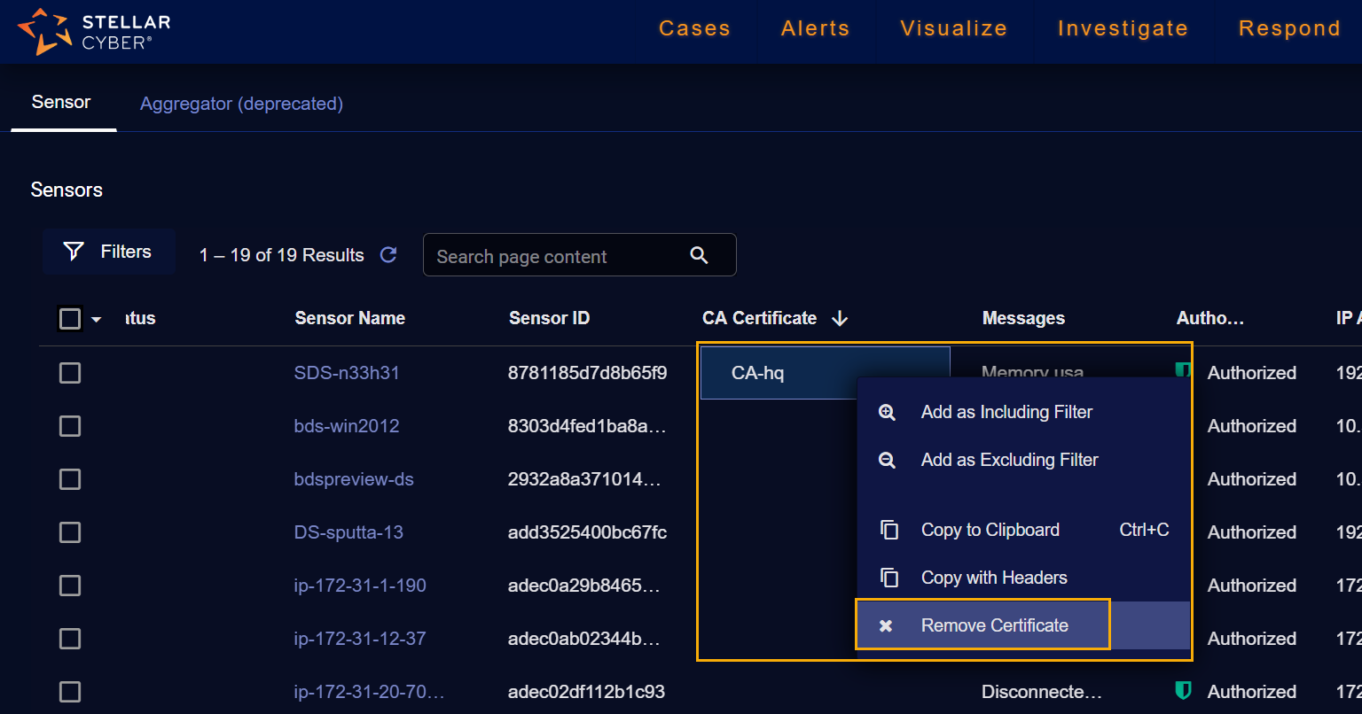Select Copy with Headers option
Image resolution: width=1362 pixels, height=714 pixels.
993,578
